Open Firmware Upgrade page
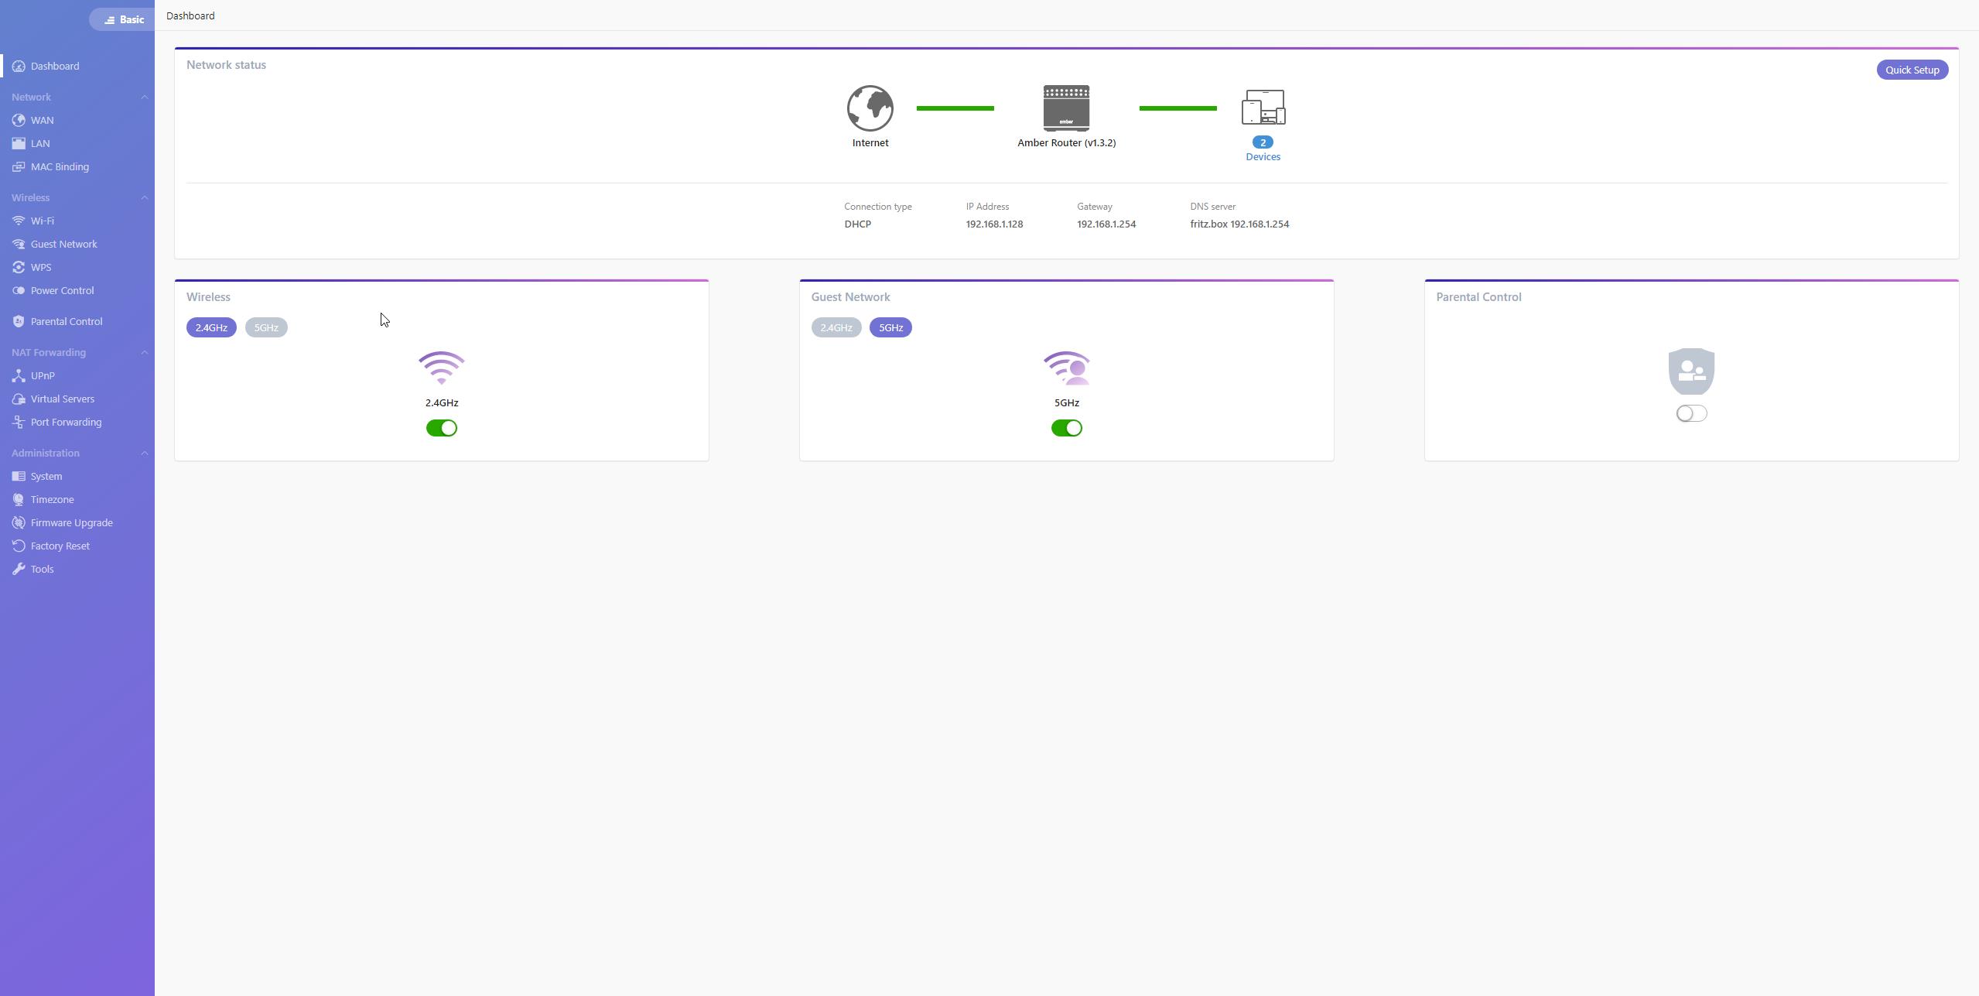1979x996 pixels. (x=71, y=522)
